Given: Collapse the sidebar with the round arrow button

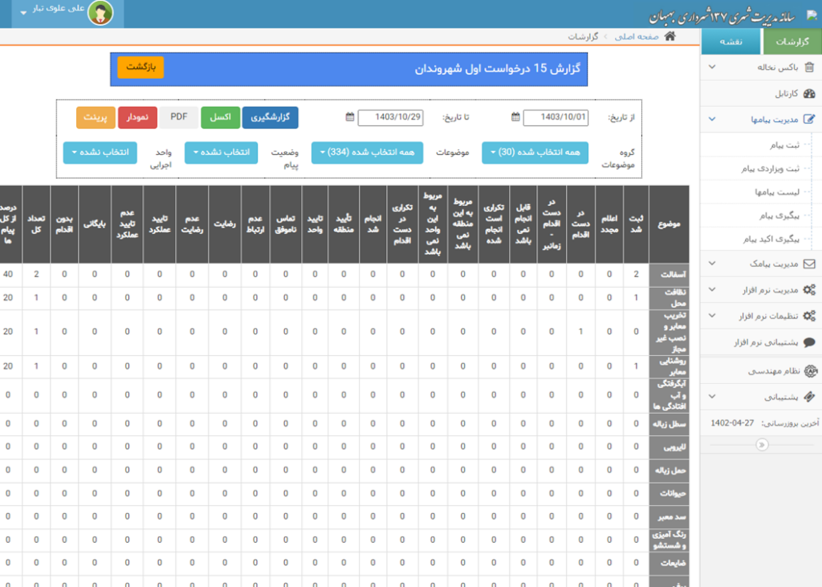Looking at the screenshot, I should click(762, 444).
